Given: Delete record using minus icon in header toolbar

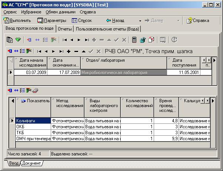Looking at the screenshot, I should (76, 51).
